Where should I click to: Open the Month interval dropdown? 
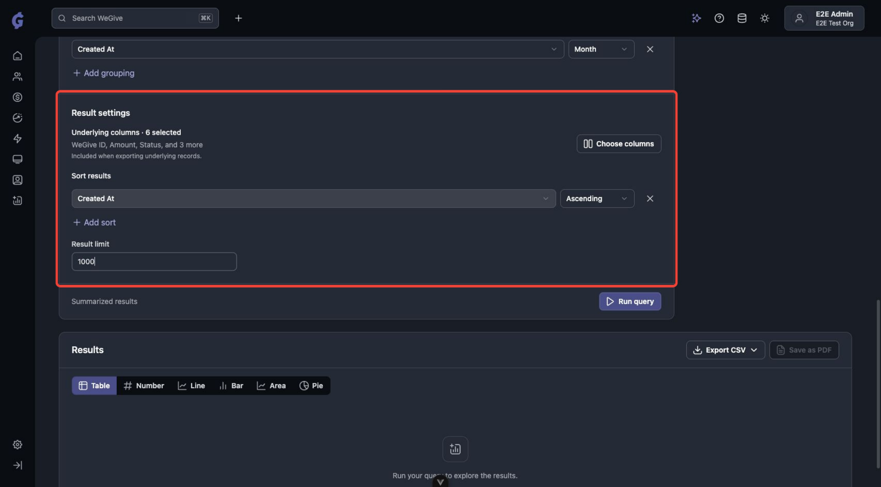601,49
